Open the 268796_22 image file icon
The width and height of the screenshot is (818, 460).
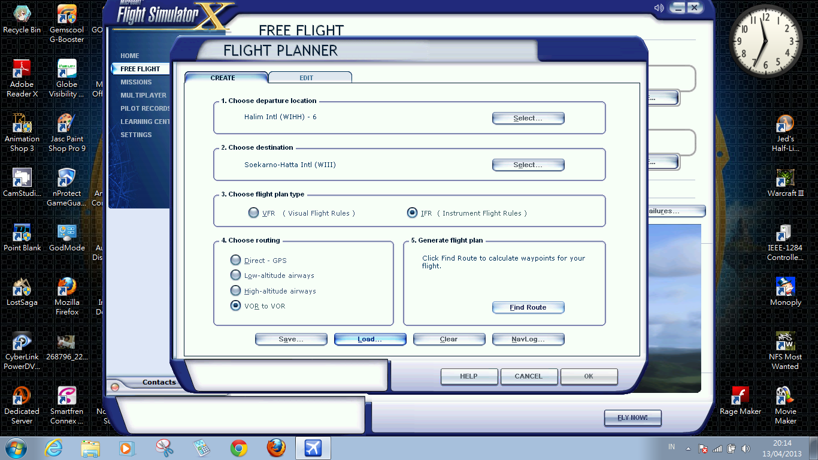66,346
